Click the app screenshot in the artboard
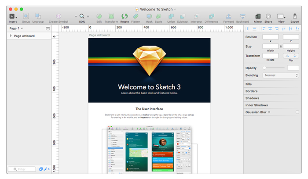Screen dimensions: 308x179 (149, 149)
